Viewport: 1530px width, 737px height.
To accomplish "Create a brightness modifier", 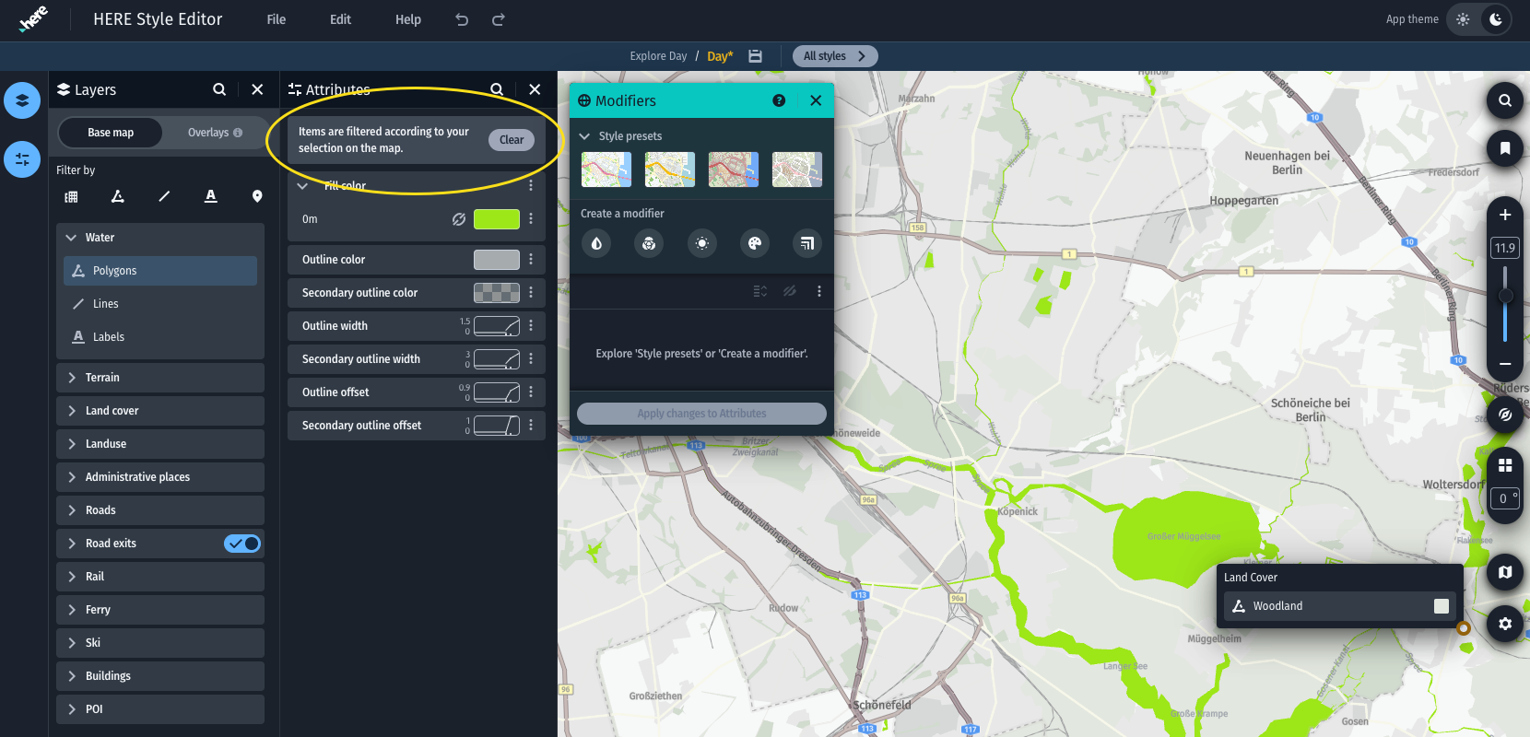I will (x=702, y=243).
